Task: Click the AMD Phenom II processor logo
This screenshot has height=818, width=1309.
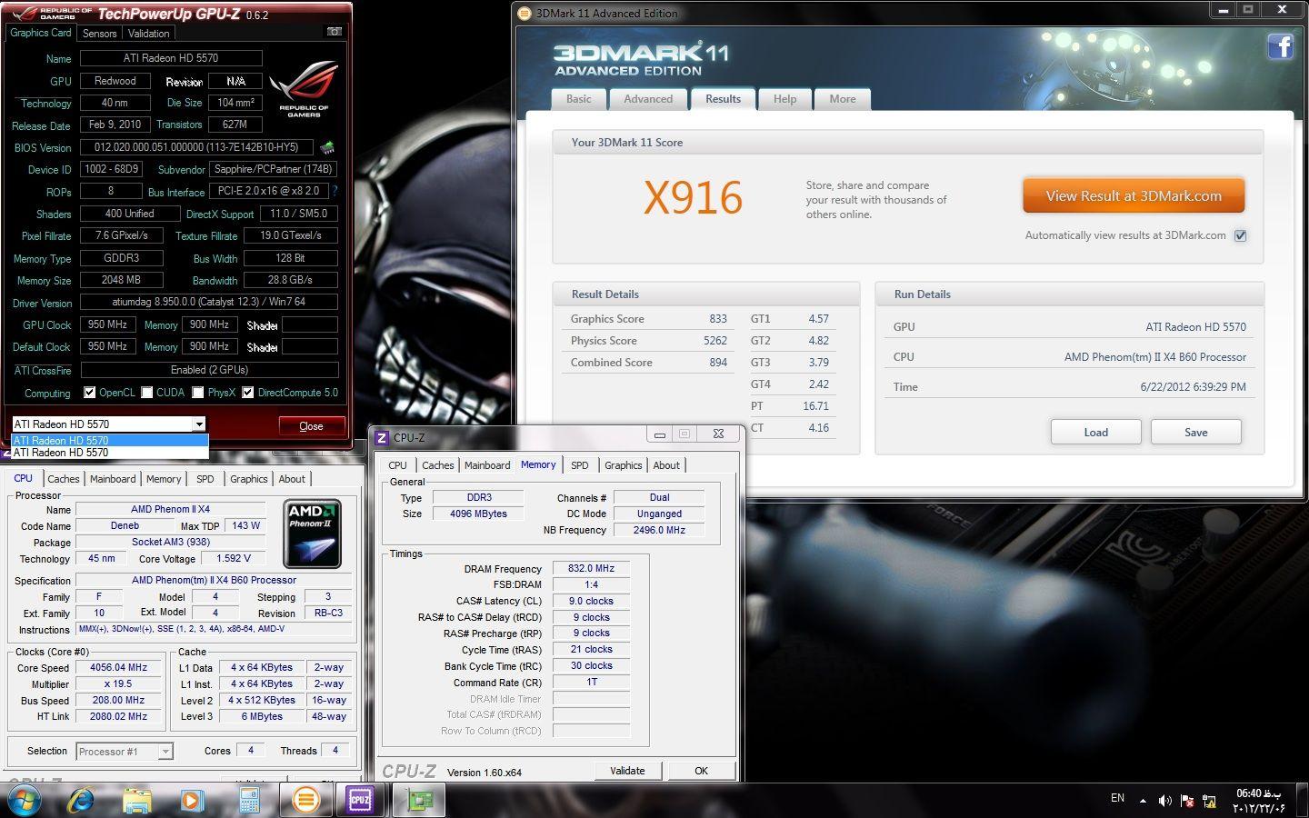Action: click(312, 533)
